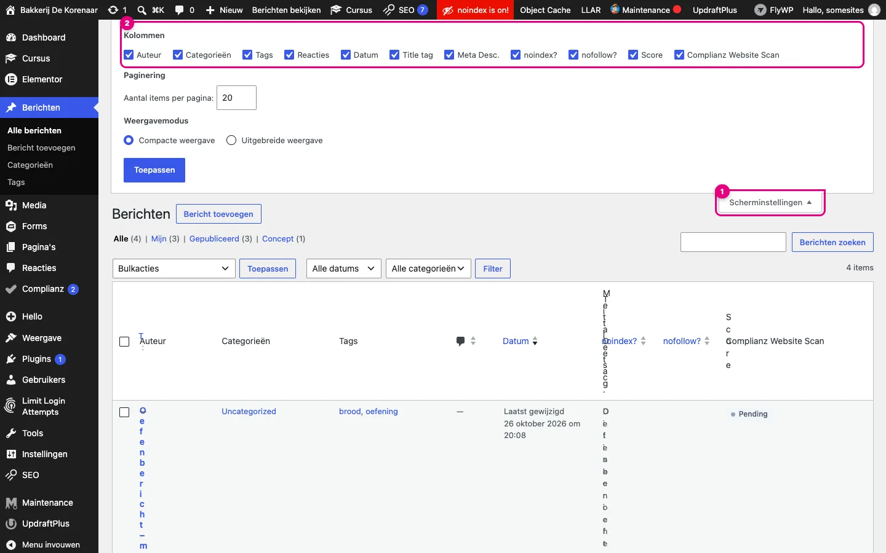Open Bericht toevoegen in the sidebar submenu
The image size is (886, 553).
click(x=41, y=147)
